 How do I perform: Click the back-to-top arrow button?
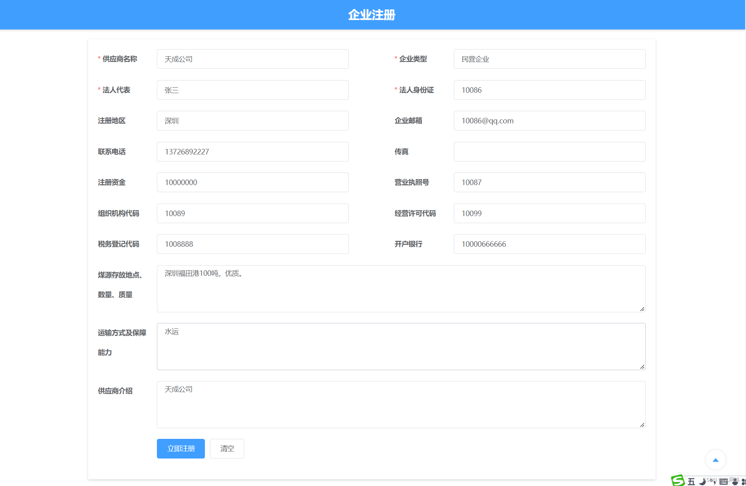[x=715, y=460]
